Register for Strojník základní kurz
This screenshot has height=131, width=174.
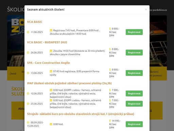point(134,124)
